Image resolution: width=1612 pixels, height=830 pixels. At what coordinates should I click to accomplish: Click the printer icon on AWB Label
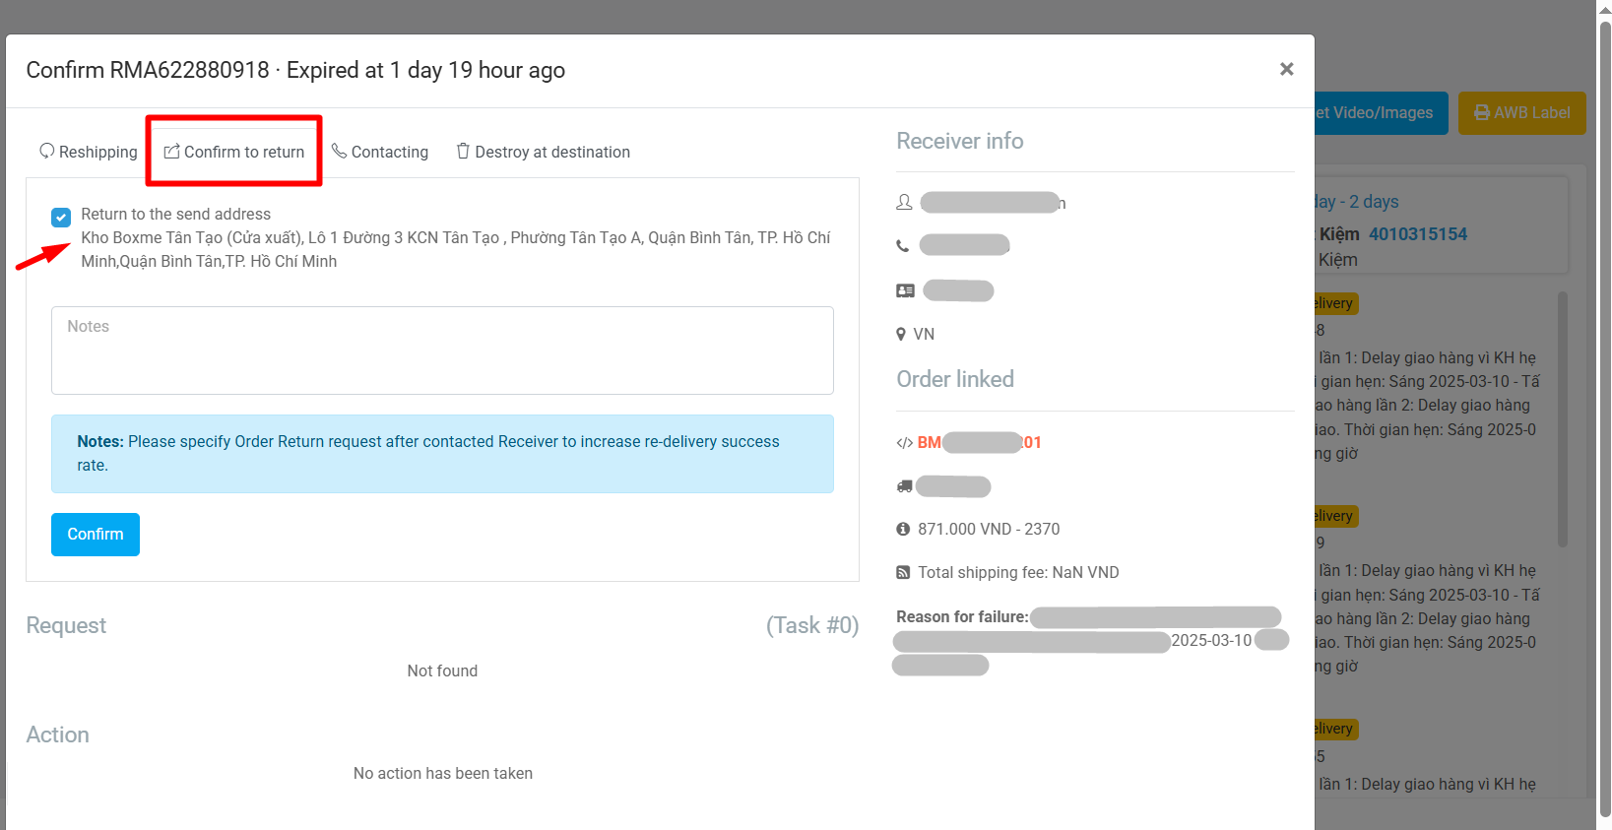(x=1481, y=113)
